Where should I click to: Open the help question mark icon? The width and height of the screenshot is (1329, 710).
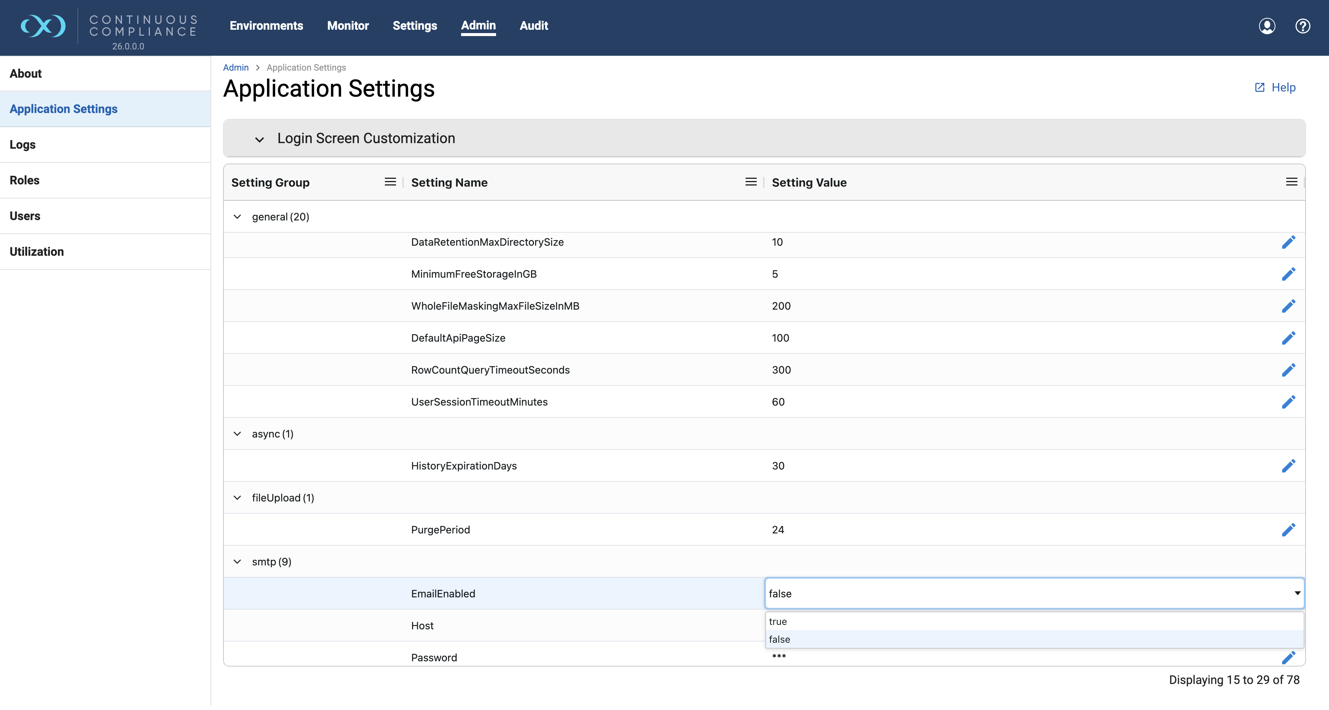(x=1303, y=26)
